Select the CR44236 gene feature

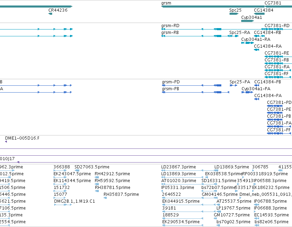(x=50, y=14)
